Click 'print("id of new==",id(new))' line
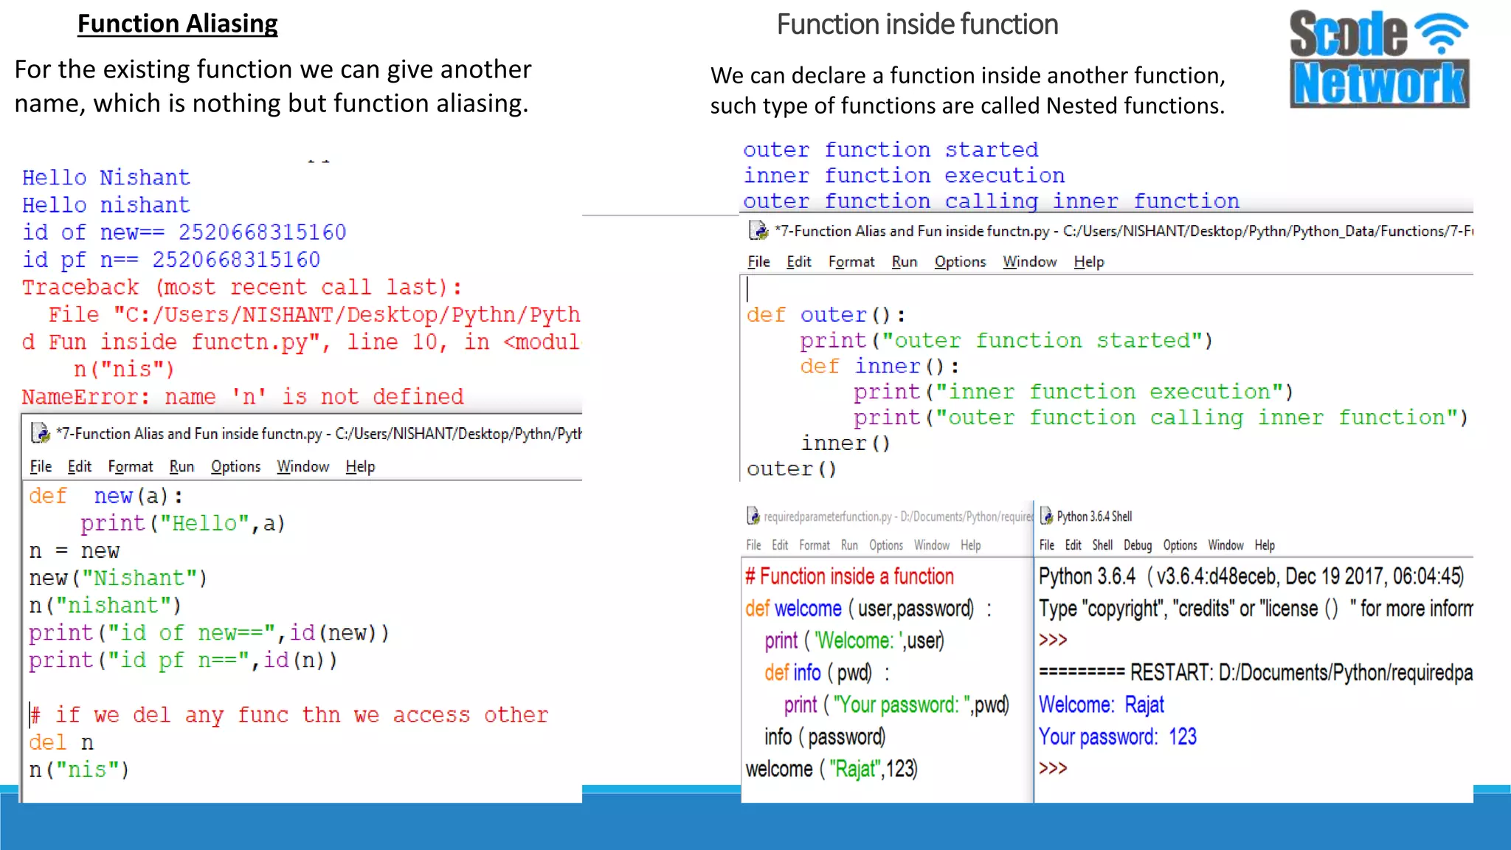This screenshot has height=850, width=1511. [x=209, y=633]
